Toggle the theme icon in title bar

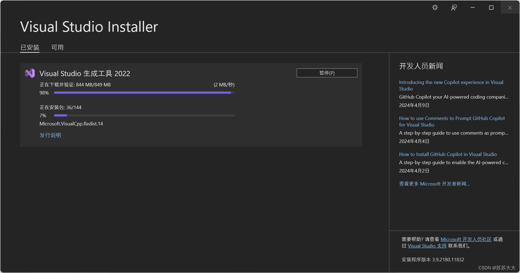click(x=435, y=8)
